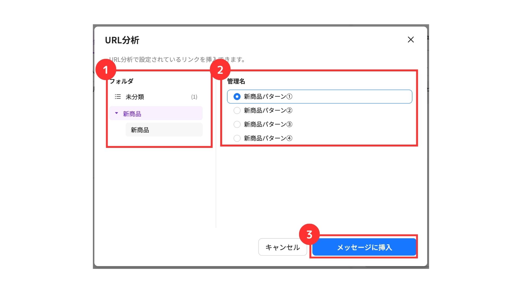Choose the 新商品パターン② radio button
This screenshot has height=293, width=522.
pos(237,110)
